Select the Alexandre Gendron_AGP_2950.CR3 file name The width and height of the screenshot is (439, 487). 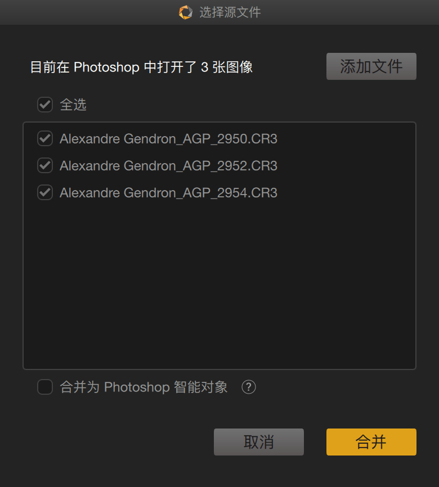[168, 139]
